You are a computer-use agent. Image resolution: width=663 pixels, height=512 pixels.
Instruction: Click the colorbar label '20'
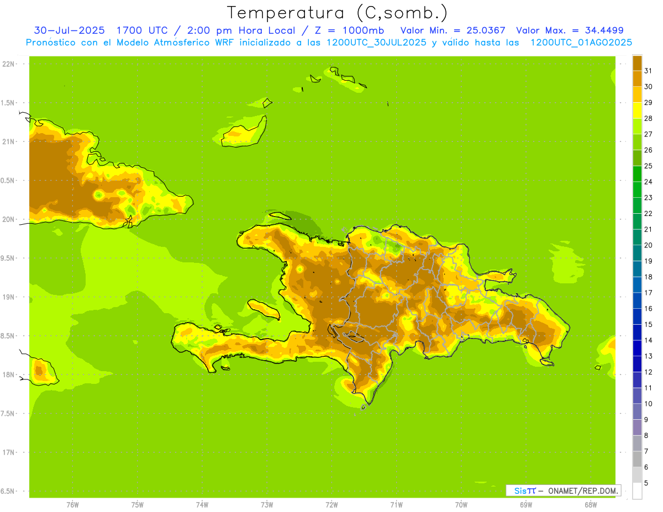(x=648, y=245)
